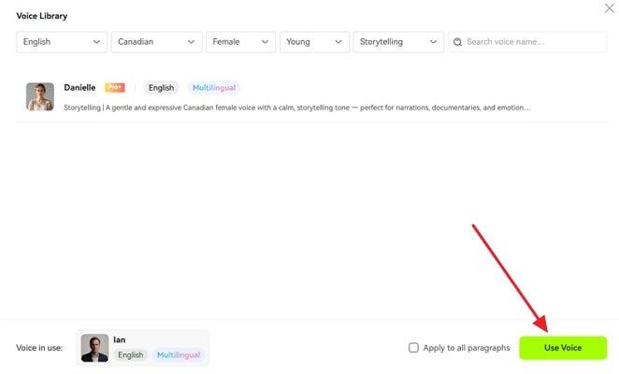Click Ian's avatar in Voice in use
The image size is (619, 374).
[x=94, y=348]
